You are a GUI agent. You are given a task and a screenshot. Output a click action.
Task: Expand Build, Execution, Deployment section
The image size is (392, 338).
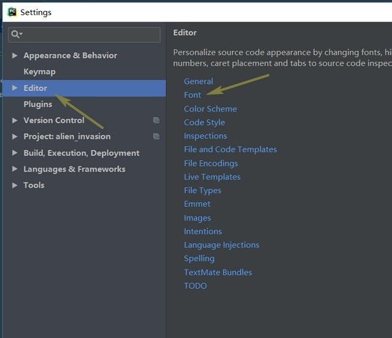click(x=15, y=153)
